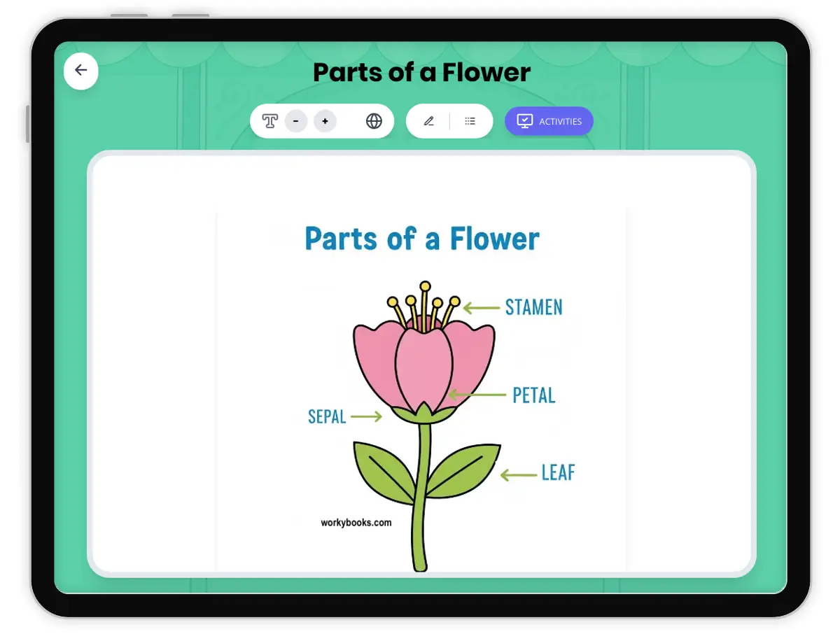Select the pencil annotate tool
This screenshot has width=840, height=634.
pyautogui.click(x=428, y=121)
